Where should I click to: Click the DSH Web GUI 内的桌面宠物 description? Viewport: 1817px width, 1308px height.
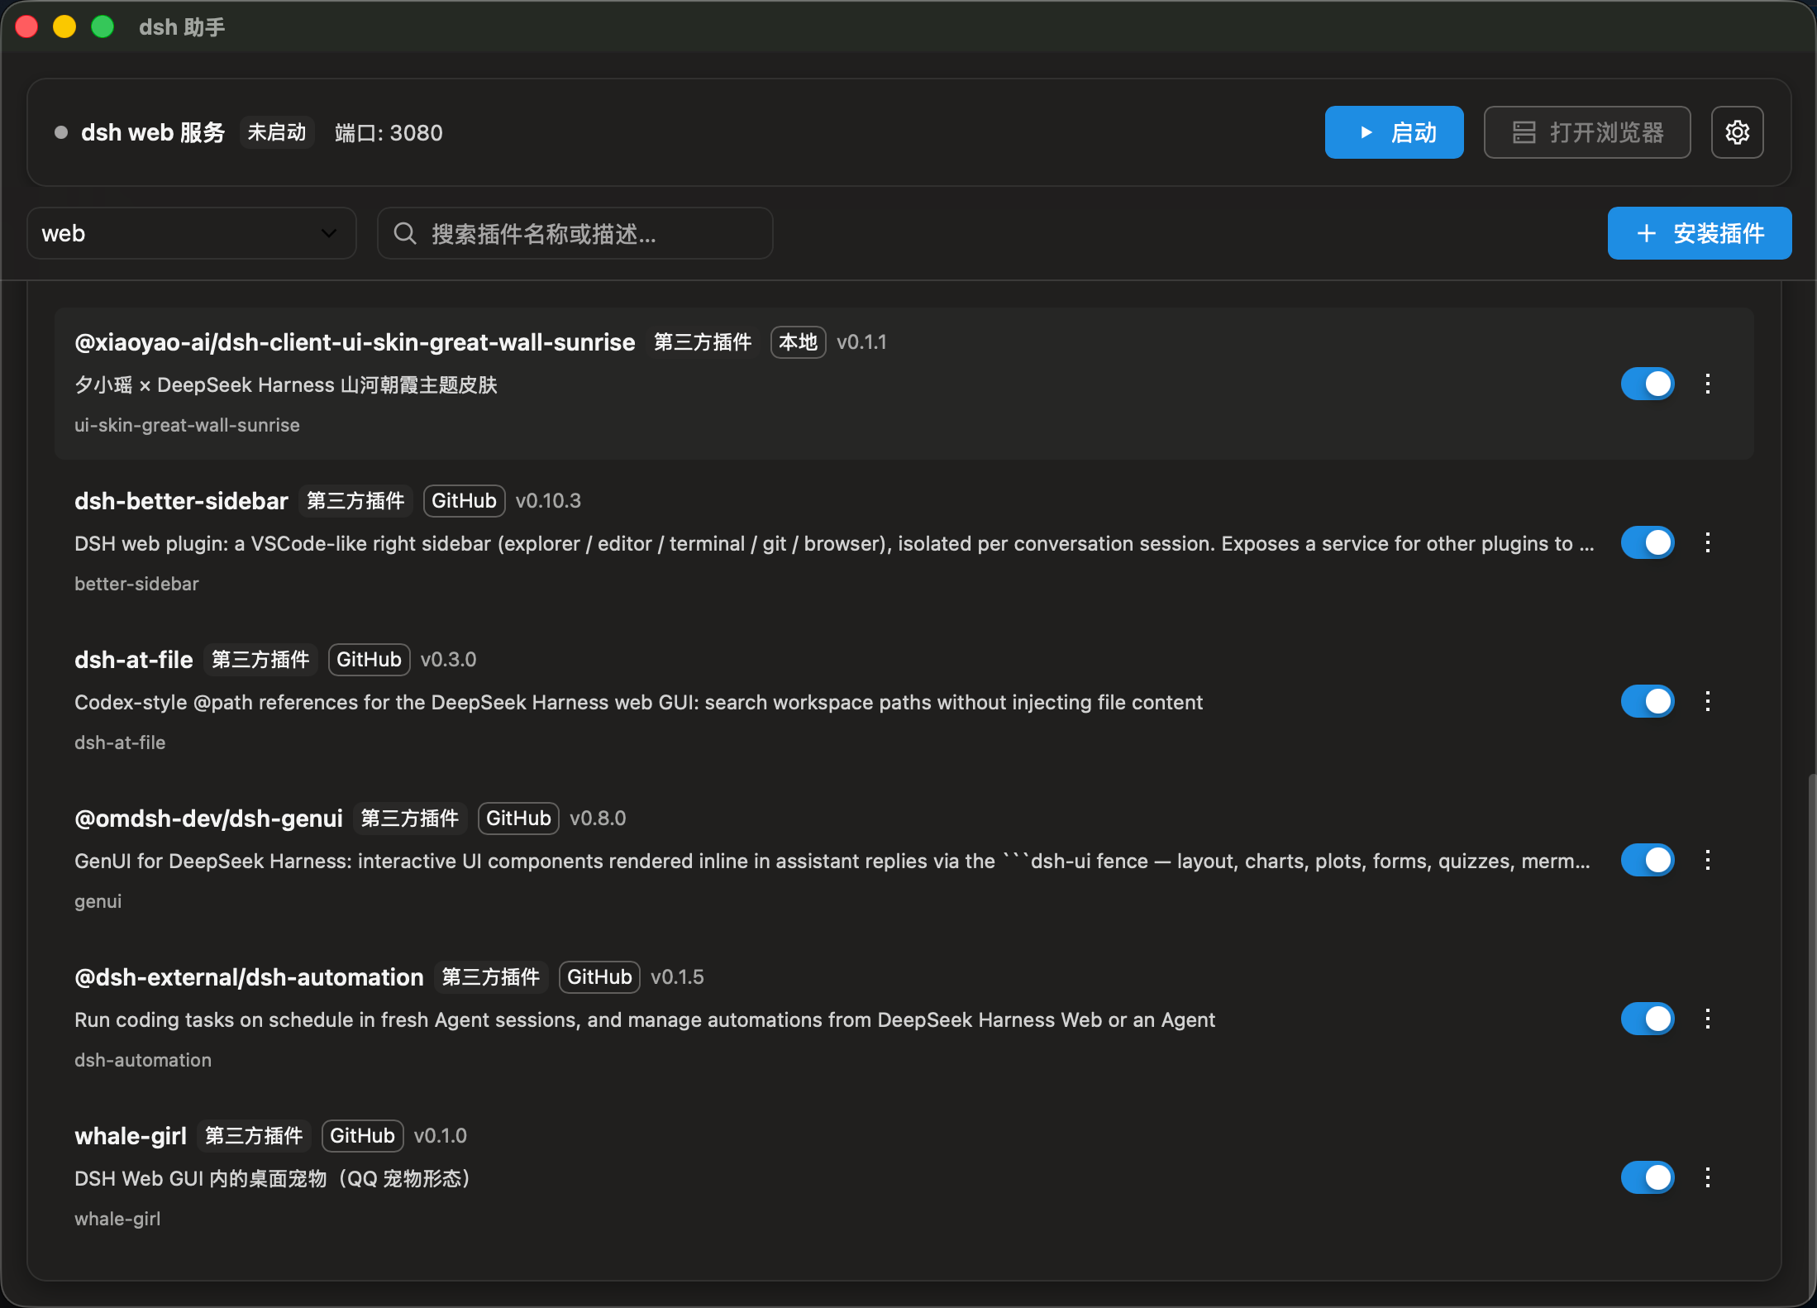(x=273, y=1179)
